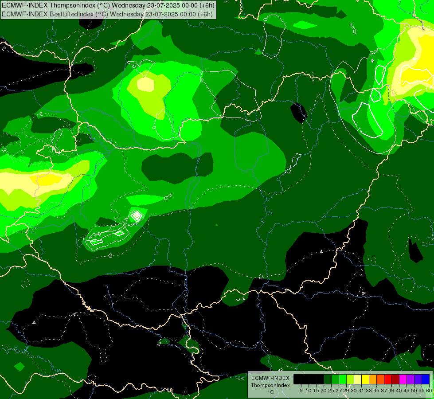The width and height of the screenshot is (434, 399).
Task: Click the legend tick value 20
Action: tap(324, 391)
